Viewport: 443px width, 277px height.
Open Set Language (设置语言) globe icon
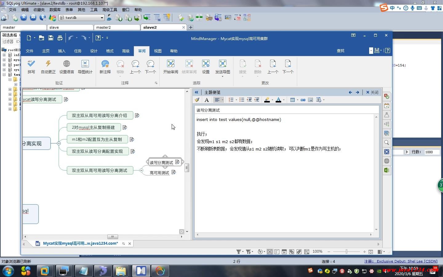[x=66, y=64]
